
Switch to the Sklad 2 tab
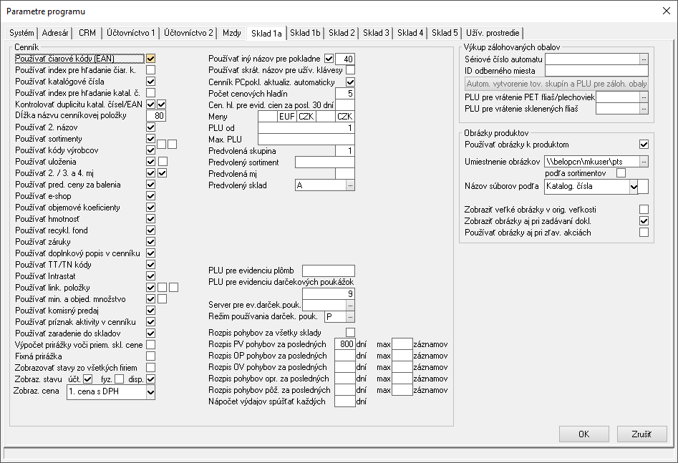(x=342, y=33)
